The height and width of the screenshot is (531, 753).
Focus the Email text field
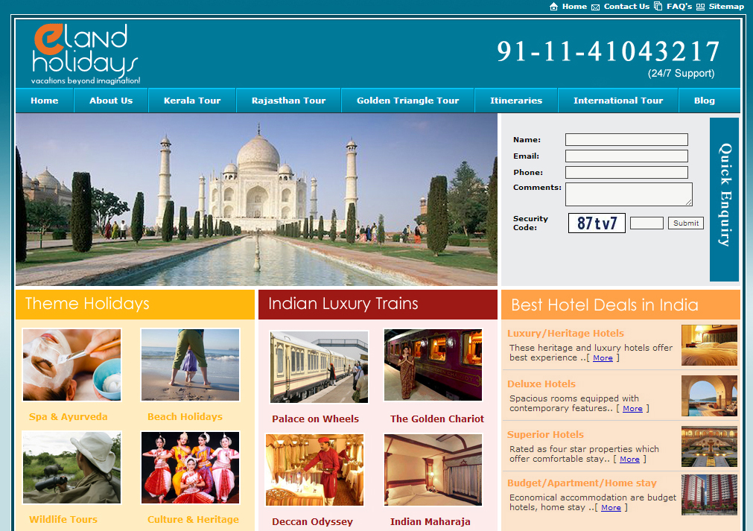tap(626, 156)
